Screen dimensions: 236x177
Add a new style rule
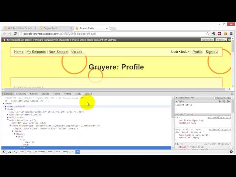220,101
